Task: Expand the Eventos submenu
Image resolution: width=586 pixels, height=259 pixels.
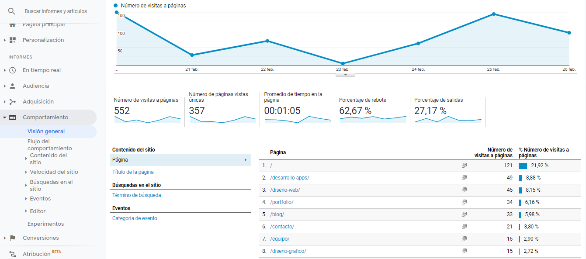Action: point(26,199)
